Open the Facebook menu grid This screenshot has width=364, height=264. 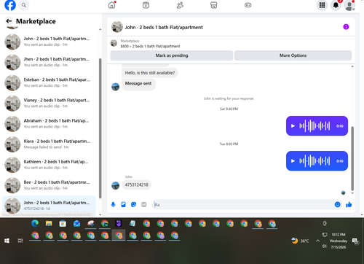point(322,5)
